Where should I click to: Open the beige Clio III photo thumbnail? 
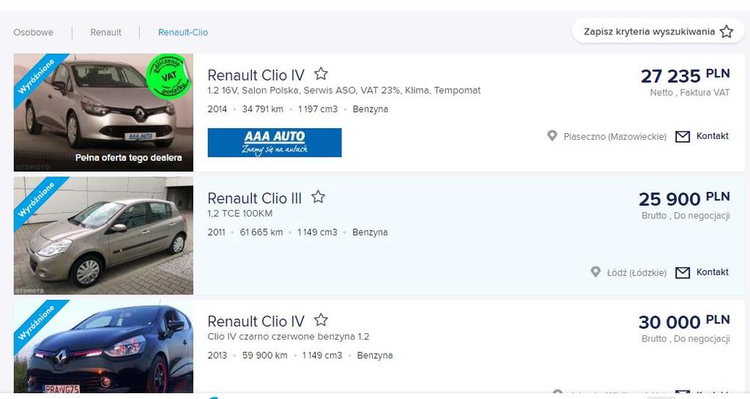pyautogui.click(x=103, y=236)
